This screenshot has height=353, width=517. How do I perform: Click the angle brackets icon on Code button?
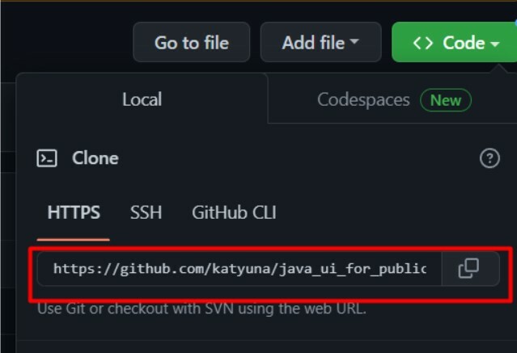pyautogui.click(x=422, y=43)
